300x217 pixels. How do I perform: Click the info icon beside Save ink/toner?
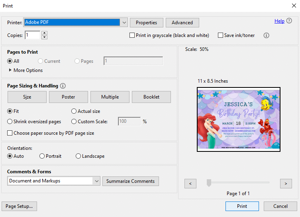tap(266, 35)
